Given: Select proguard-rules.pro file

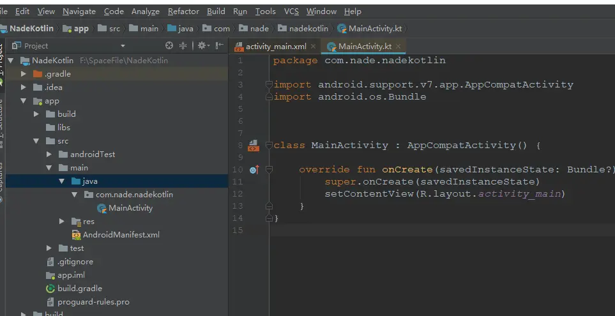Looking at the screenshot, I should tap(88, 302).
